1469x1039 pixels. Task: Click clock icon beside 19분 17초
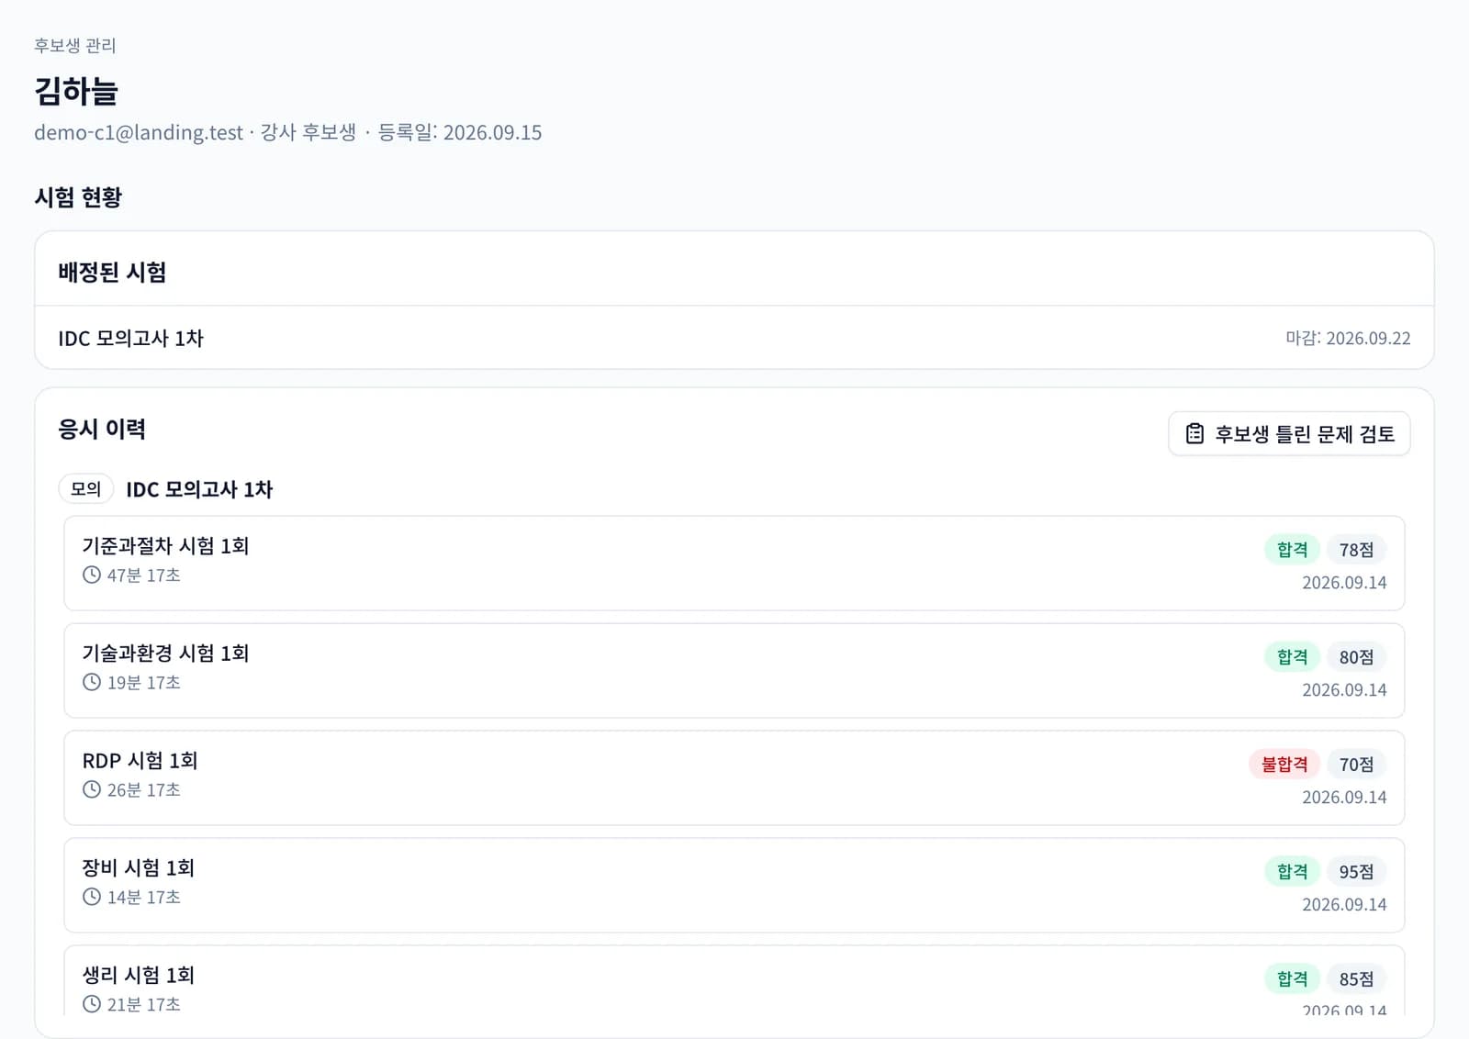(x=92, y=683)
